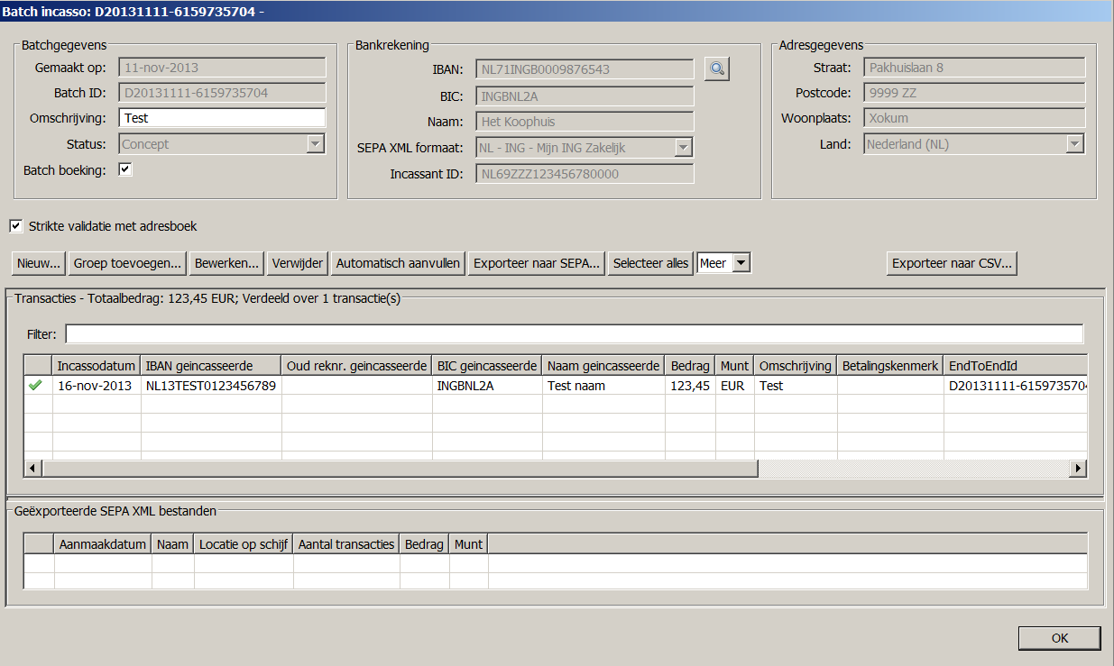Click Munt header in exported files table
Image resolution: width=1114 pixels, height=666 pixels.
click(x=468, y=543)
